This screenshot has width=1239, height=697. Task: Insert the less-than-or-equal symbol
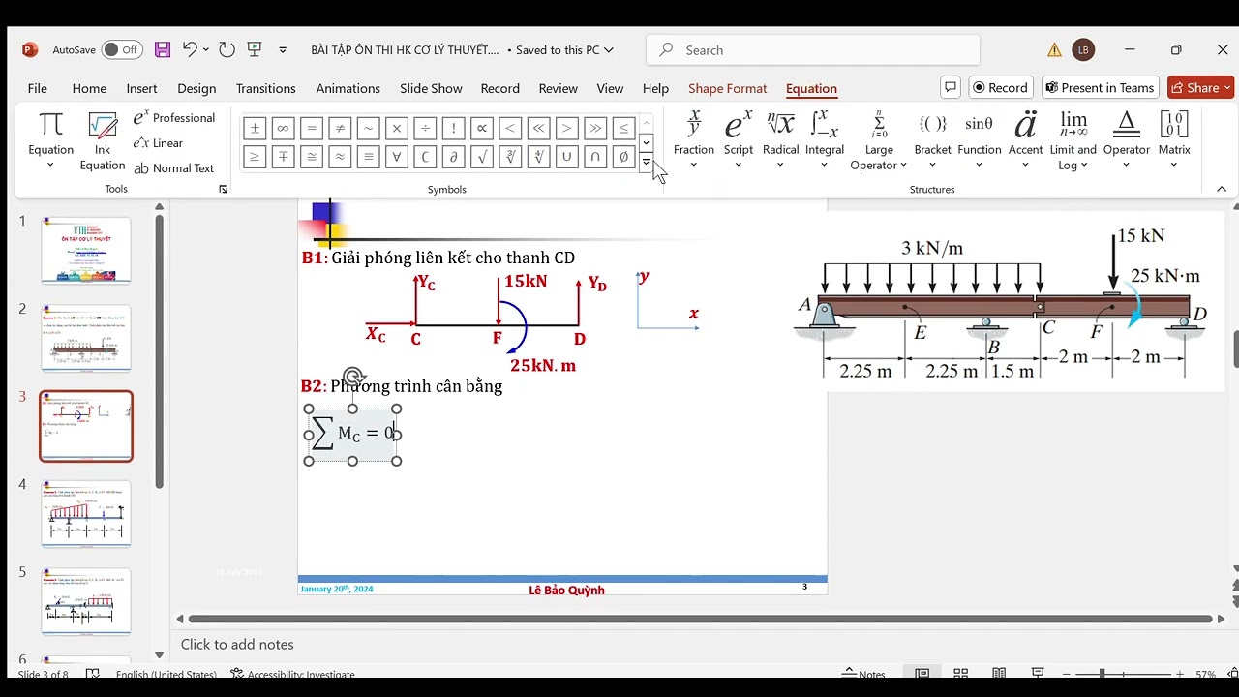pos(623,127)
